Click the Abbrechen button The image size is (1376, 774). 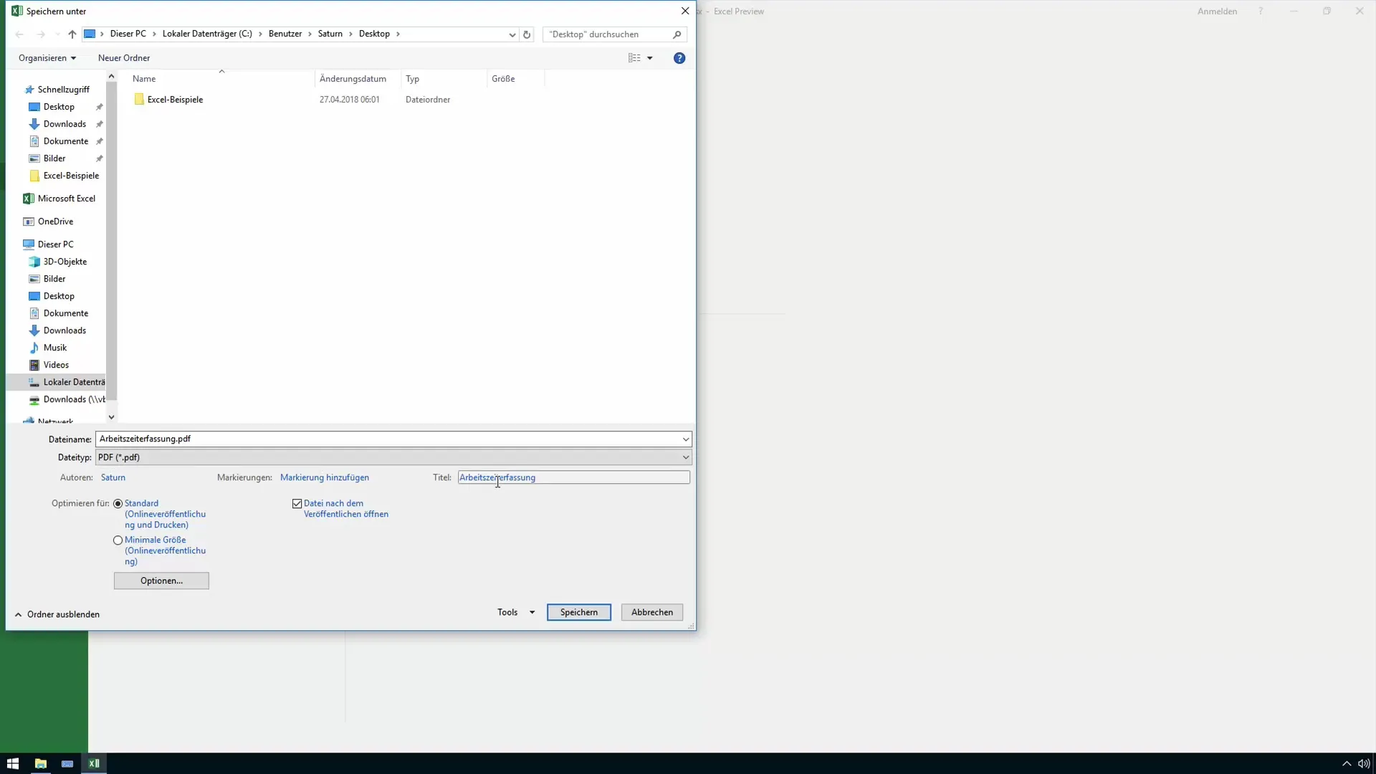point(652,612)
